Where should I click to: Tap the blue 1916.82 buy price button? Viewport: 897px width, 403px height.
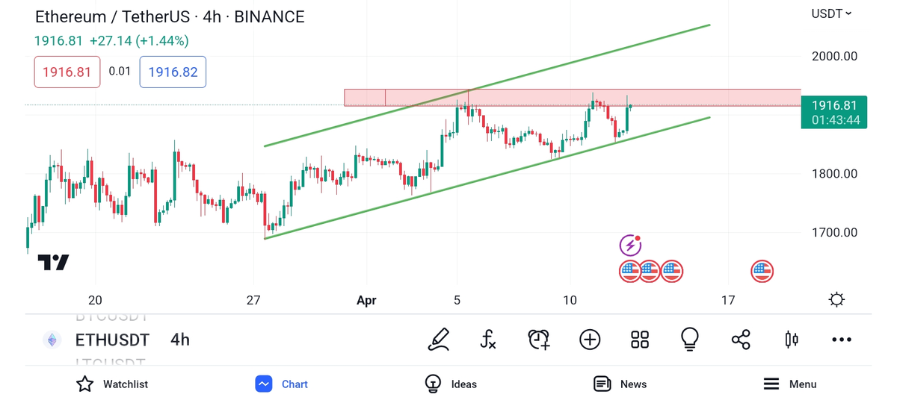coord(173,72)
